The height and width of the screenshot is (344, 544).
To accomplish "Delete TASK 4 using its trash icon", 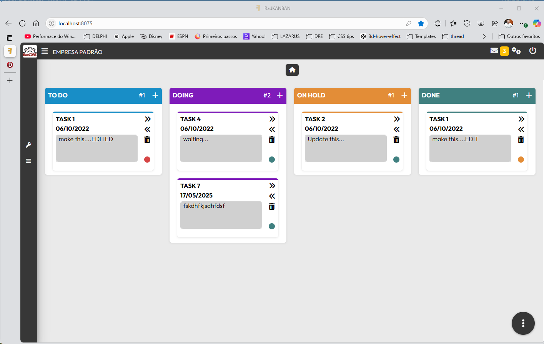I will coord(272,140).
